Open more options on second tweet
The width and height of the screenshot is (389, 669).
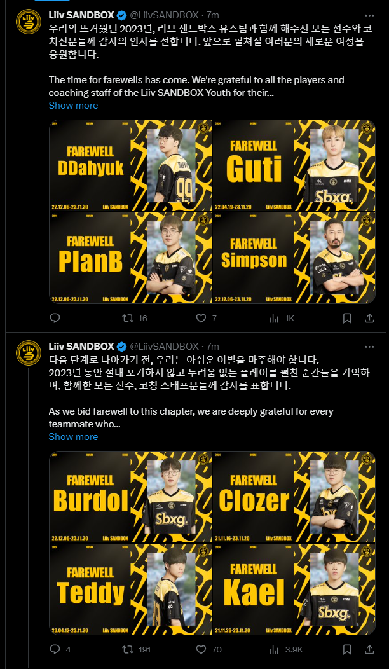pyautogui.click(x=370, y=346)
